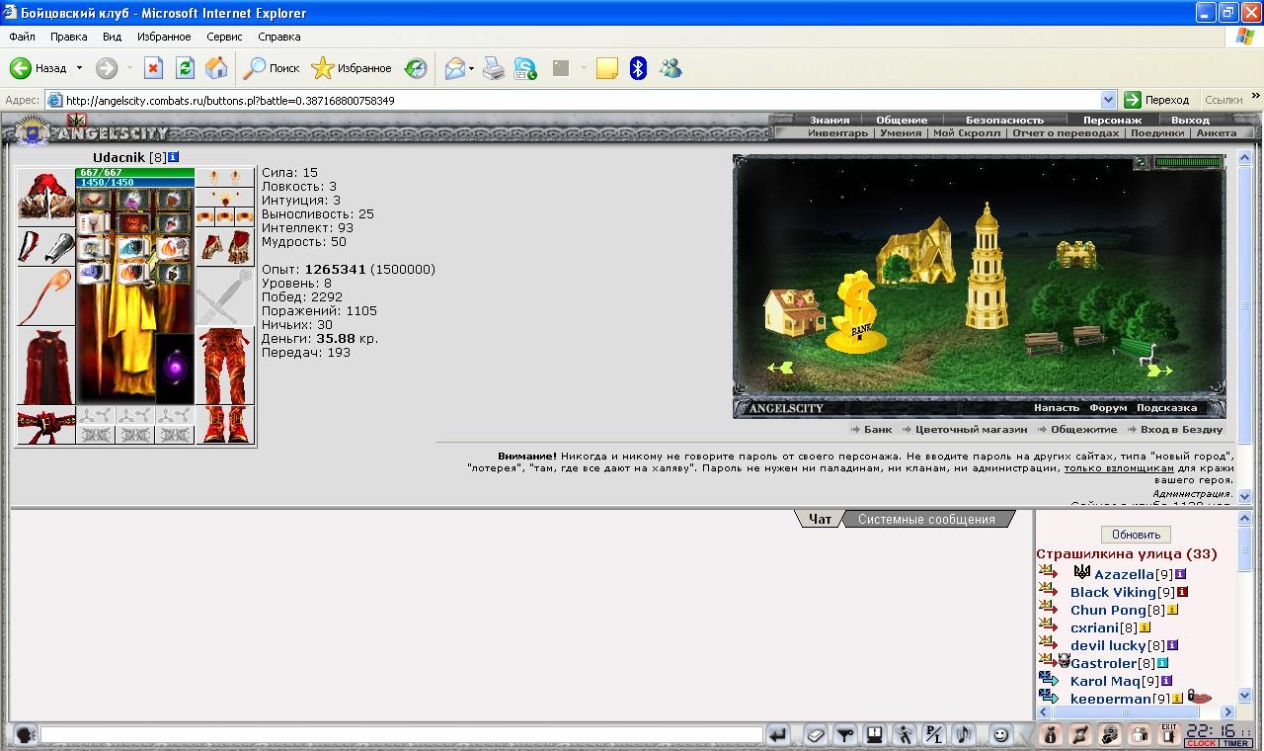Click info icon next to Black Viking
This screenshot has height=751, width=1264.
(x=1182, y=592)
